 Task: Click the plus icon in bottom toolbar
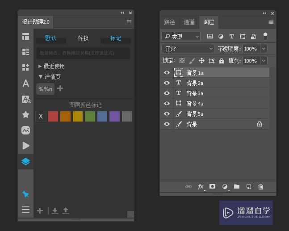click(x=40, y=210)
